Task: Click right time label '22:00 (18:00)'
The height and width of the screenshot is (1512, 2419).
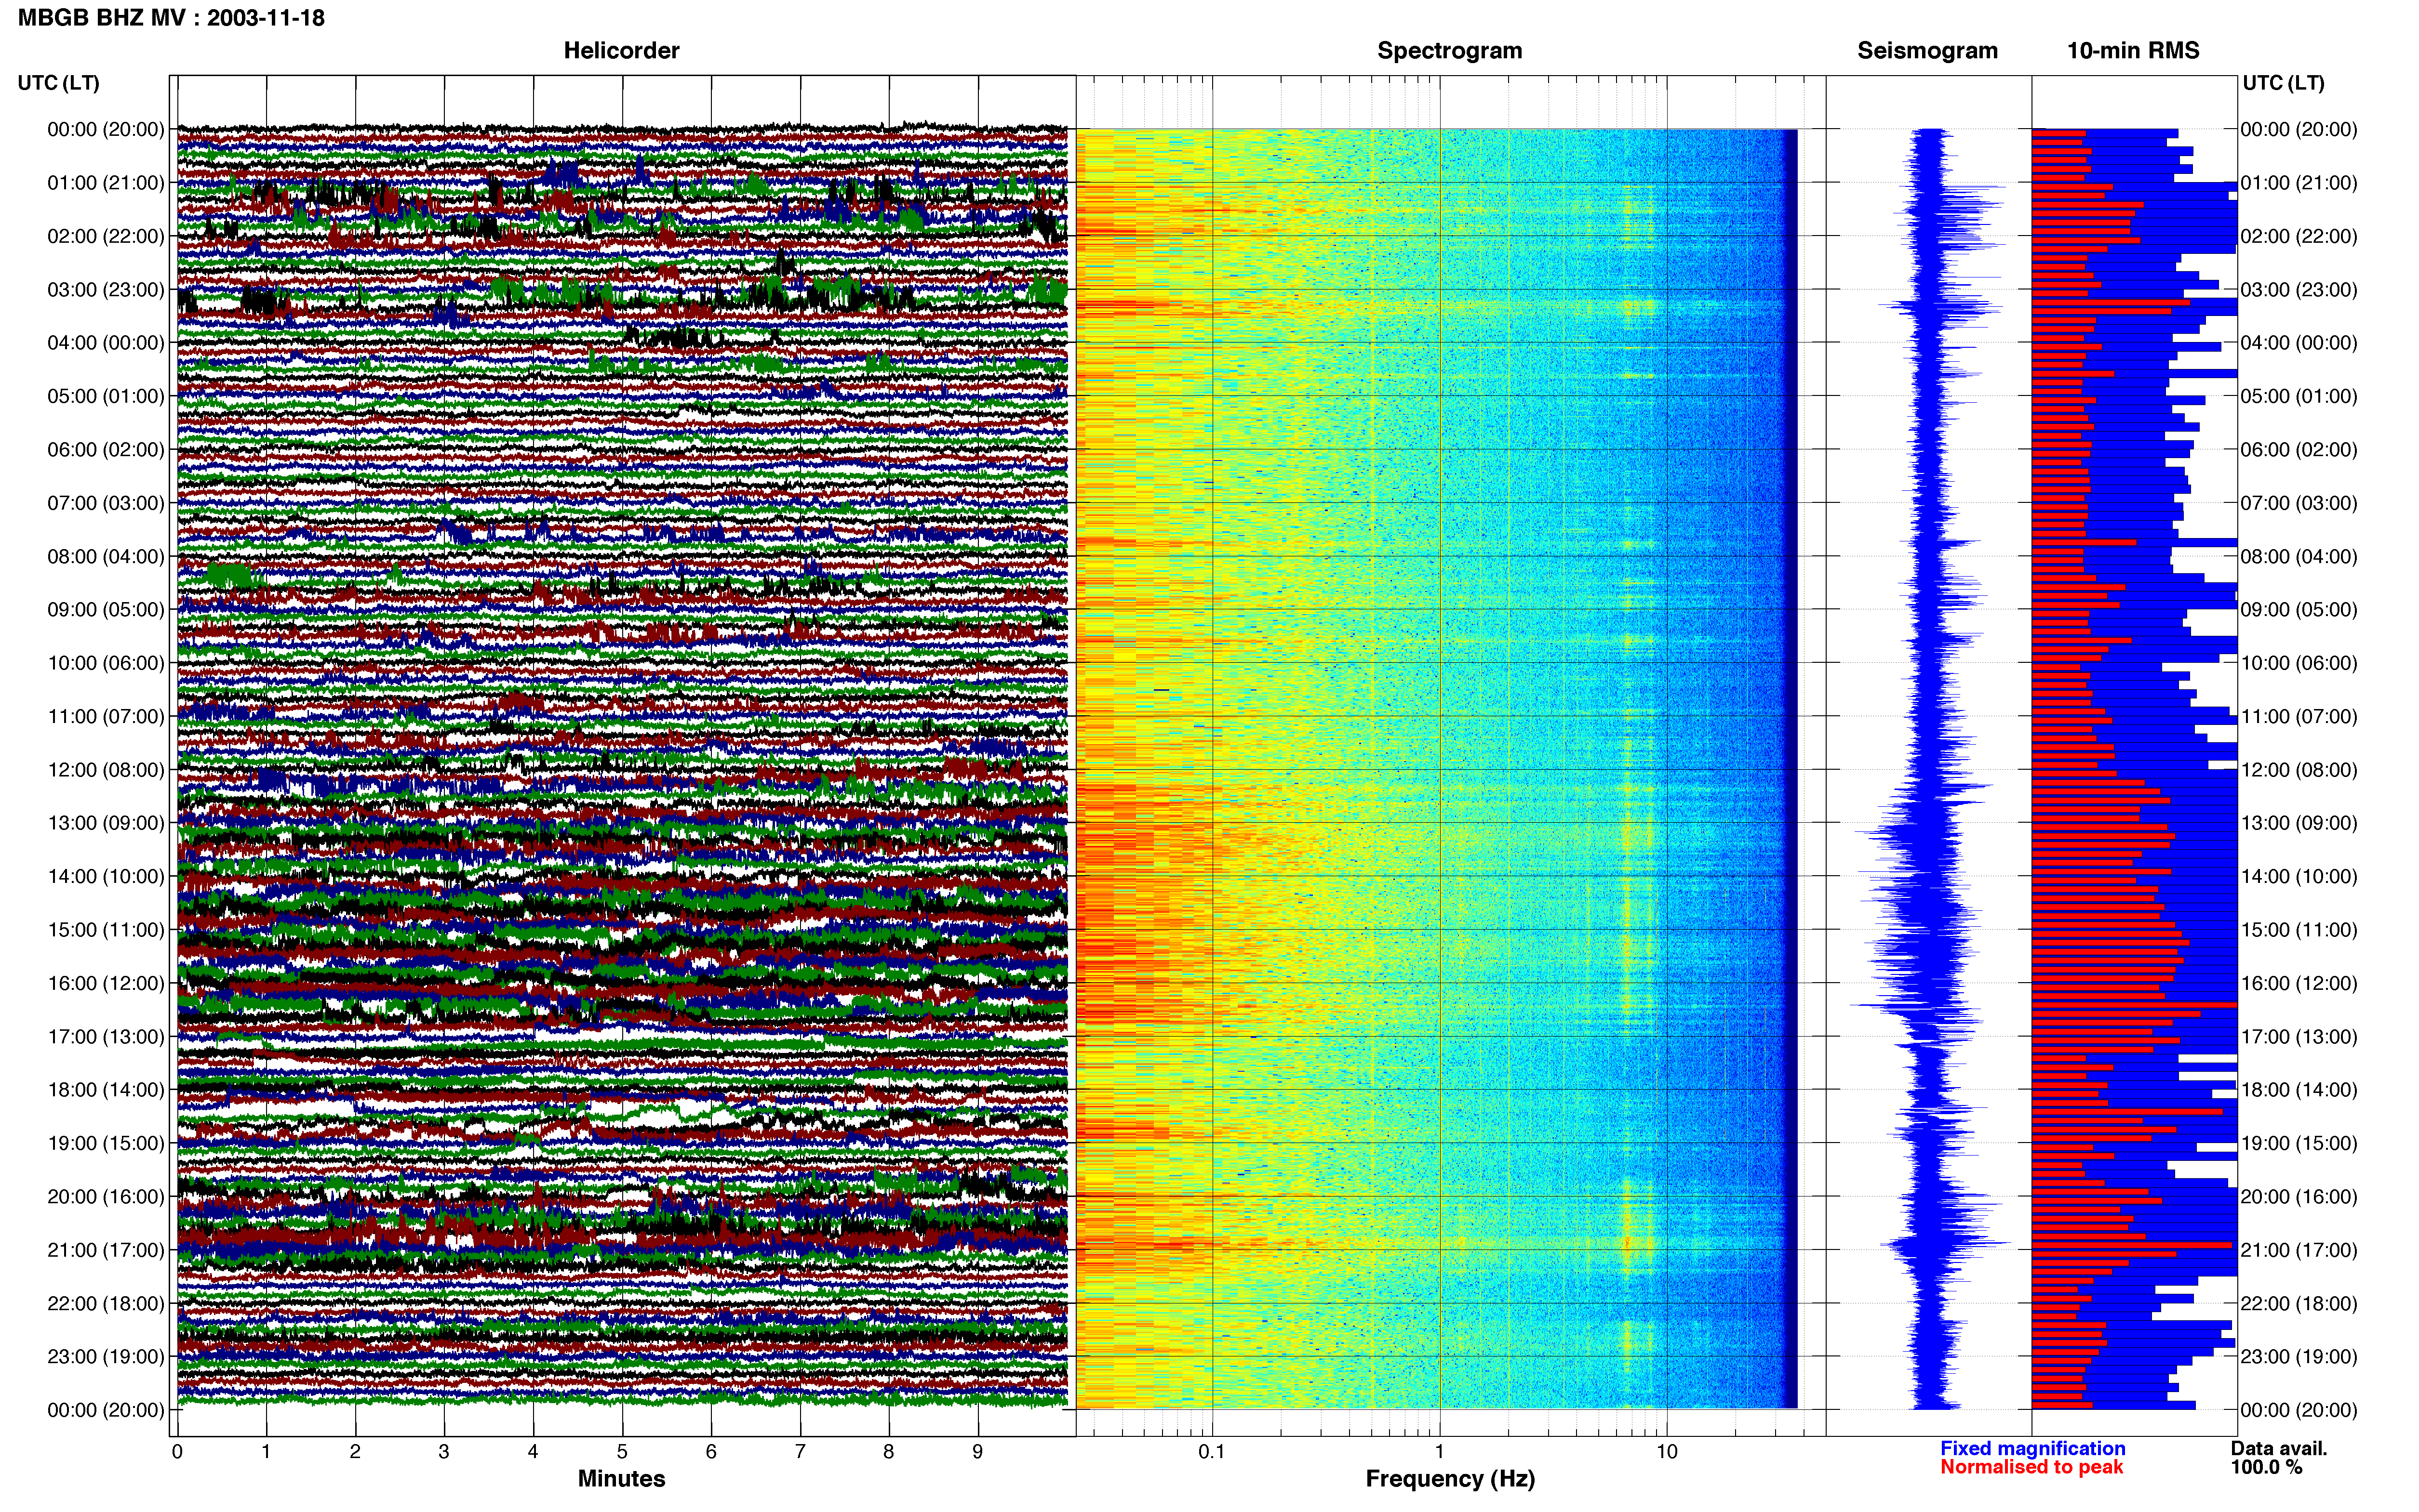Action: coord(2299,1304)
